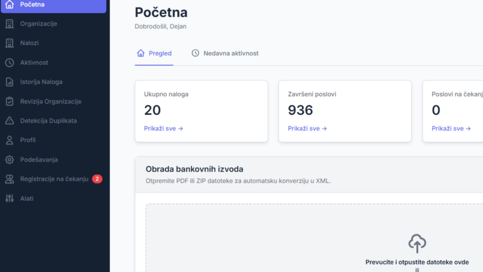This screenshot has width=483, height=272.
Task: Open Organizacije via its building icon
Action: (x=9, y=24)
